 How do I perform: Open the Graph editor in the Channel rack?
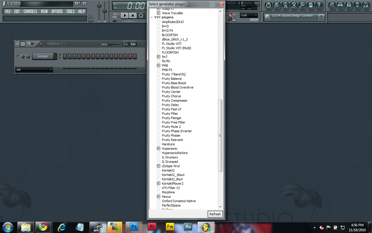click(126, 44)
